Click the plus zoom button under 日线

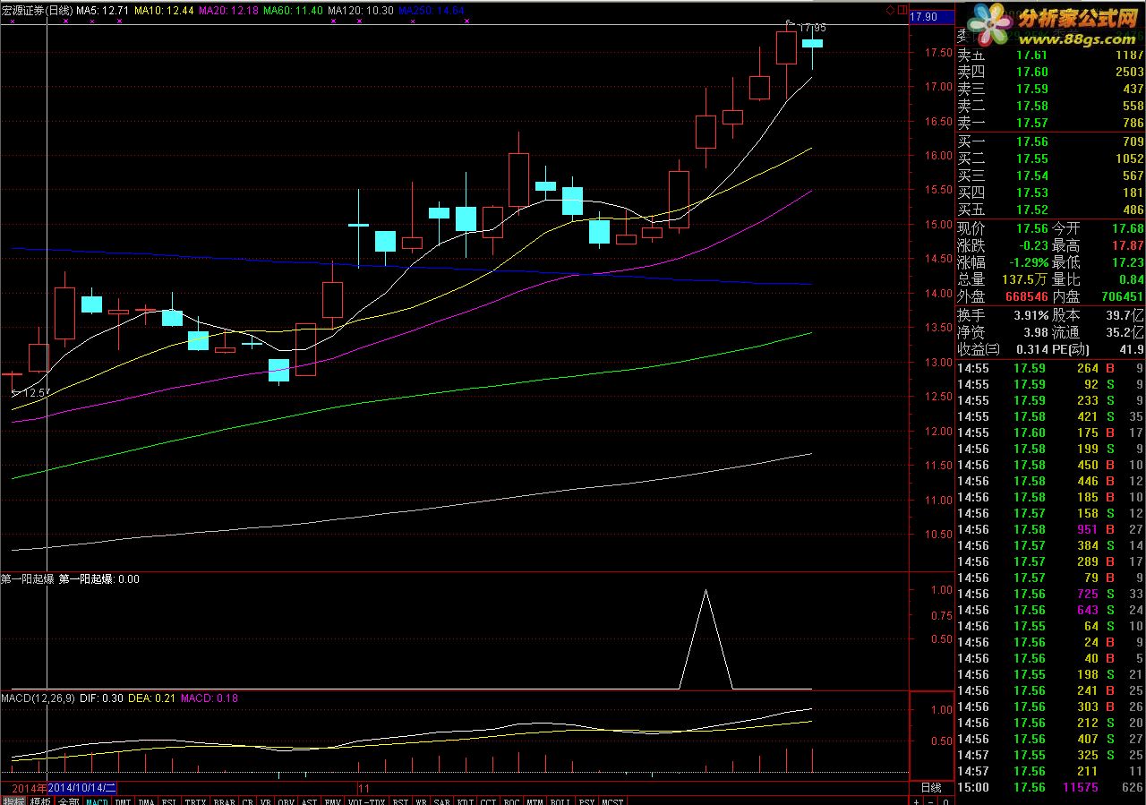pos(917,801)
